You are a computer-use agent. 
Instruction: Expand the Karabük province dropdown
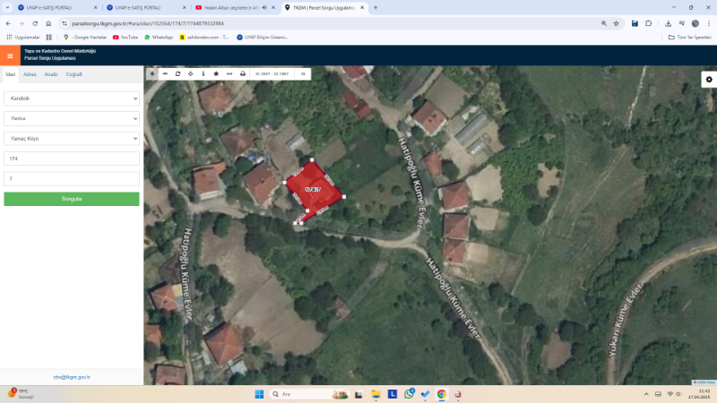[72, 98]
